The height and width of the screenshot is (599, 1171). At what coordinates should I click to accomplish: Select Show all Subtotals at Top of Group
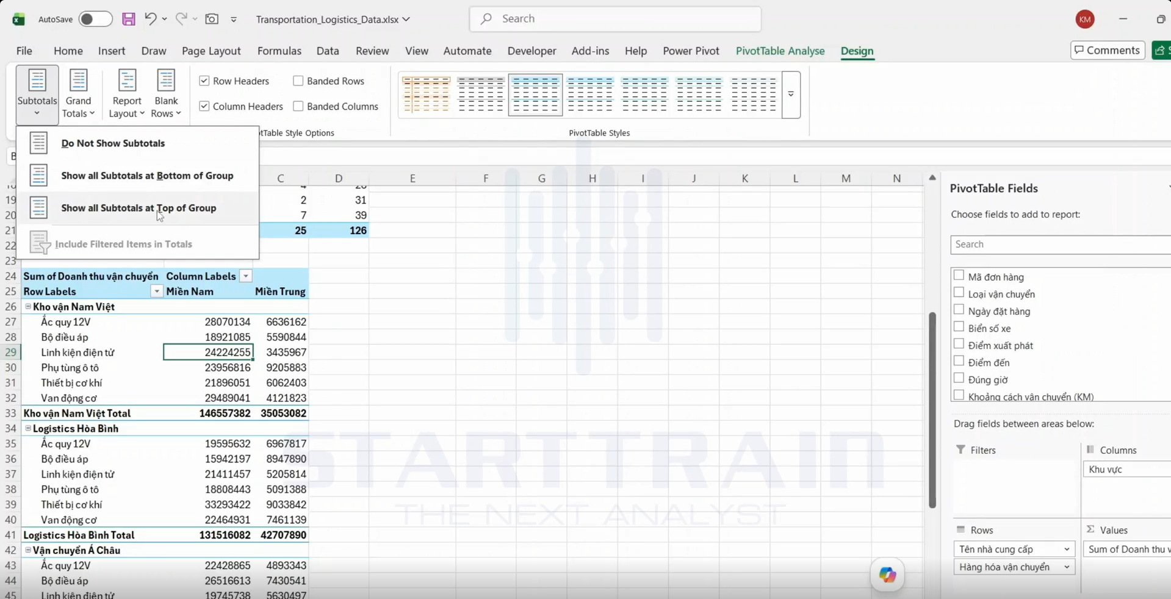pyautogui.click(x=138, y=208)
